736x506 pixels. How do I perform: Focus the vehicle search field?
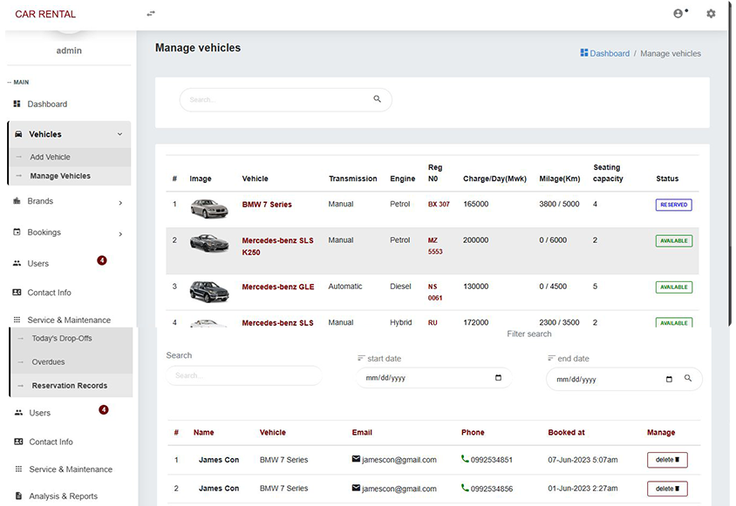click(x=285, y=99)
